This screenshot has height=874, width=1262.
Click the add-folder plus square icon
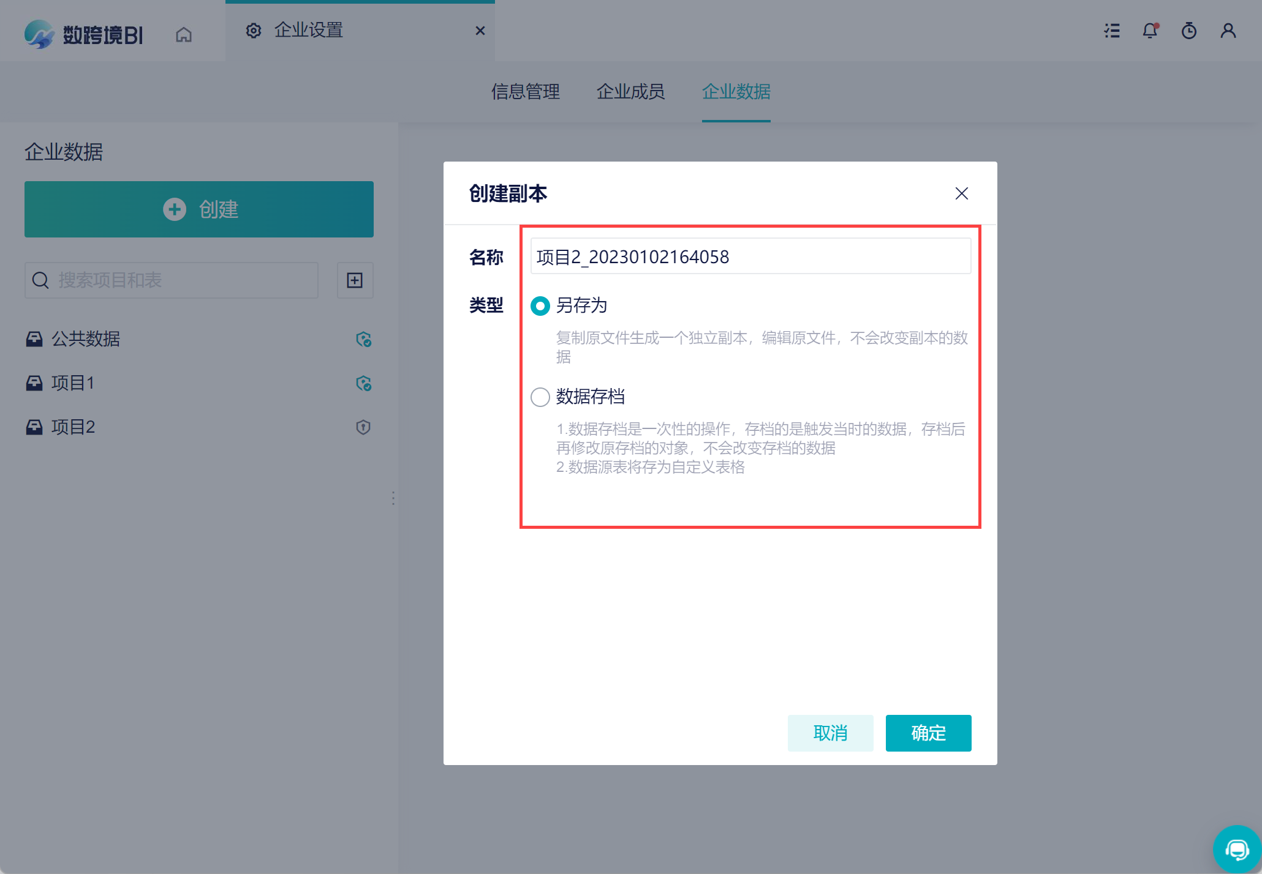point(355,280)
